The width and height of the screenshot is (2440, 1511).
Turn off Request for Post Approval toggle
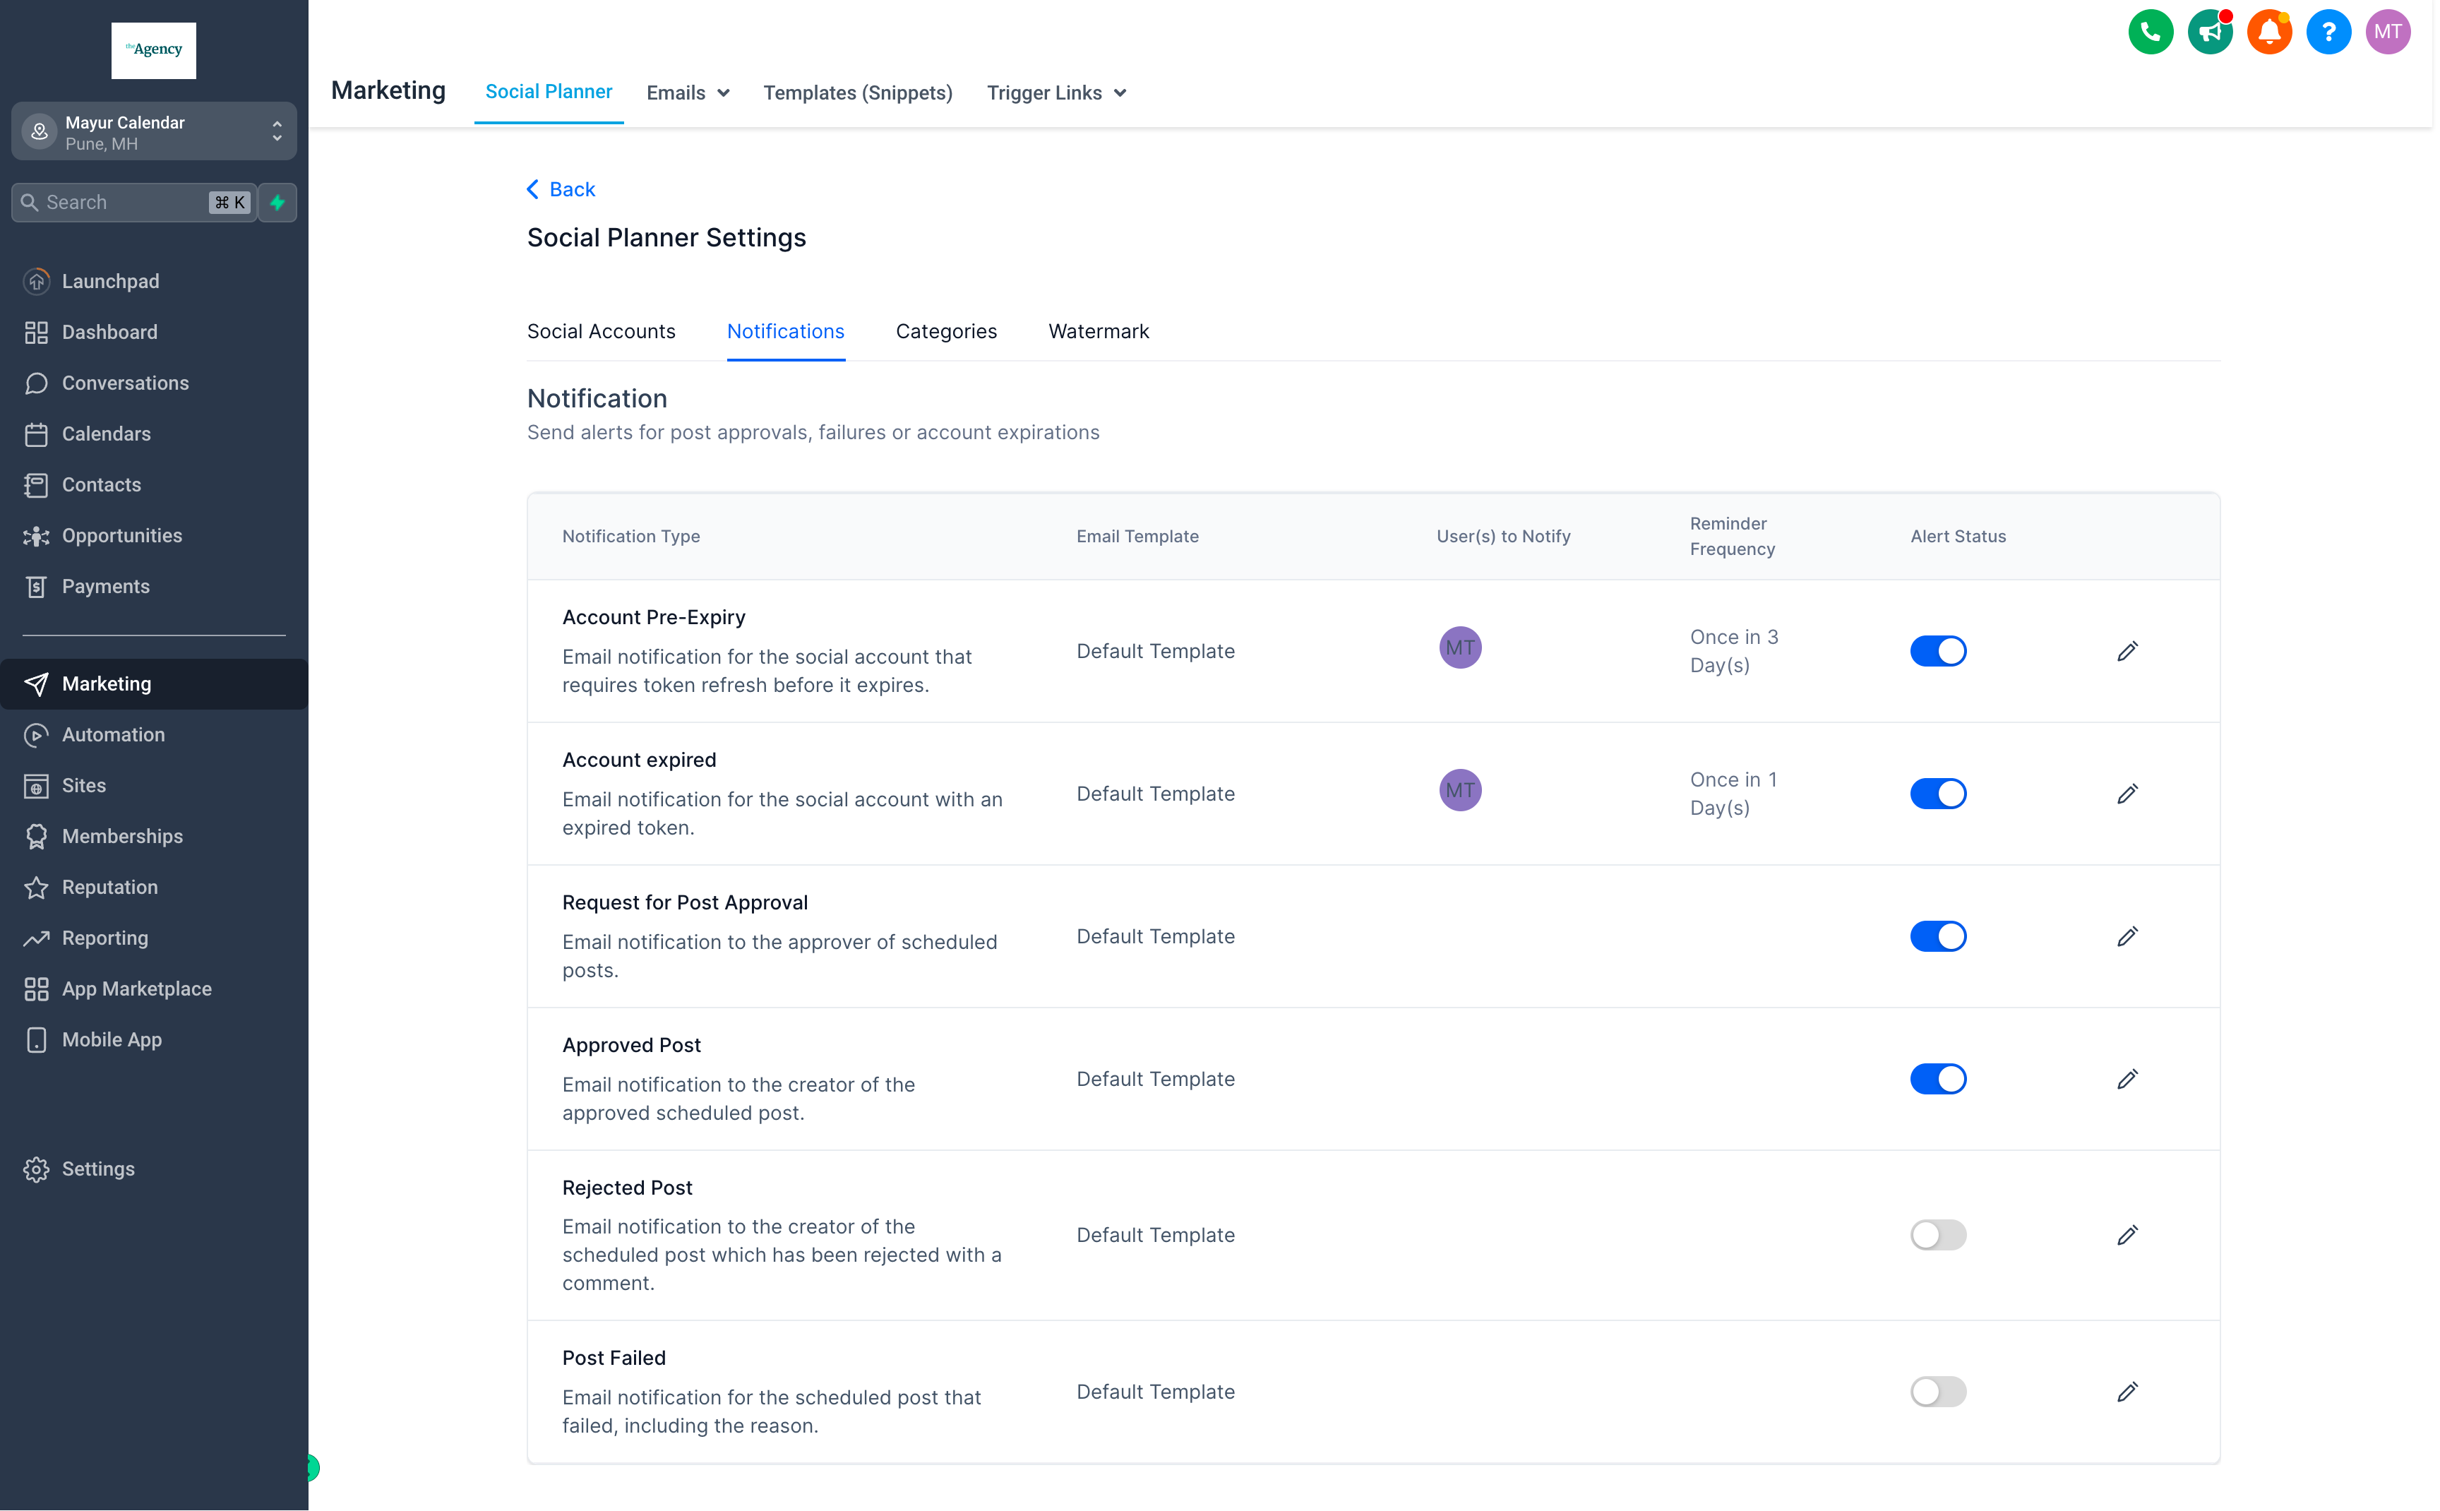click(1937, 938)
